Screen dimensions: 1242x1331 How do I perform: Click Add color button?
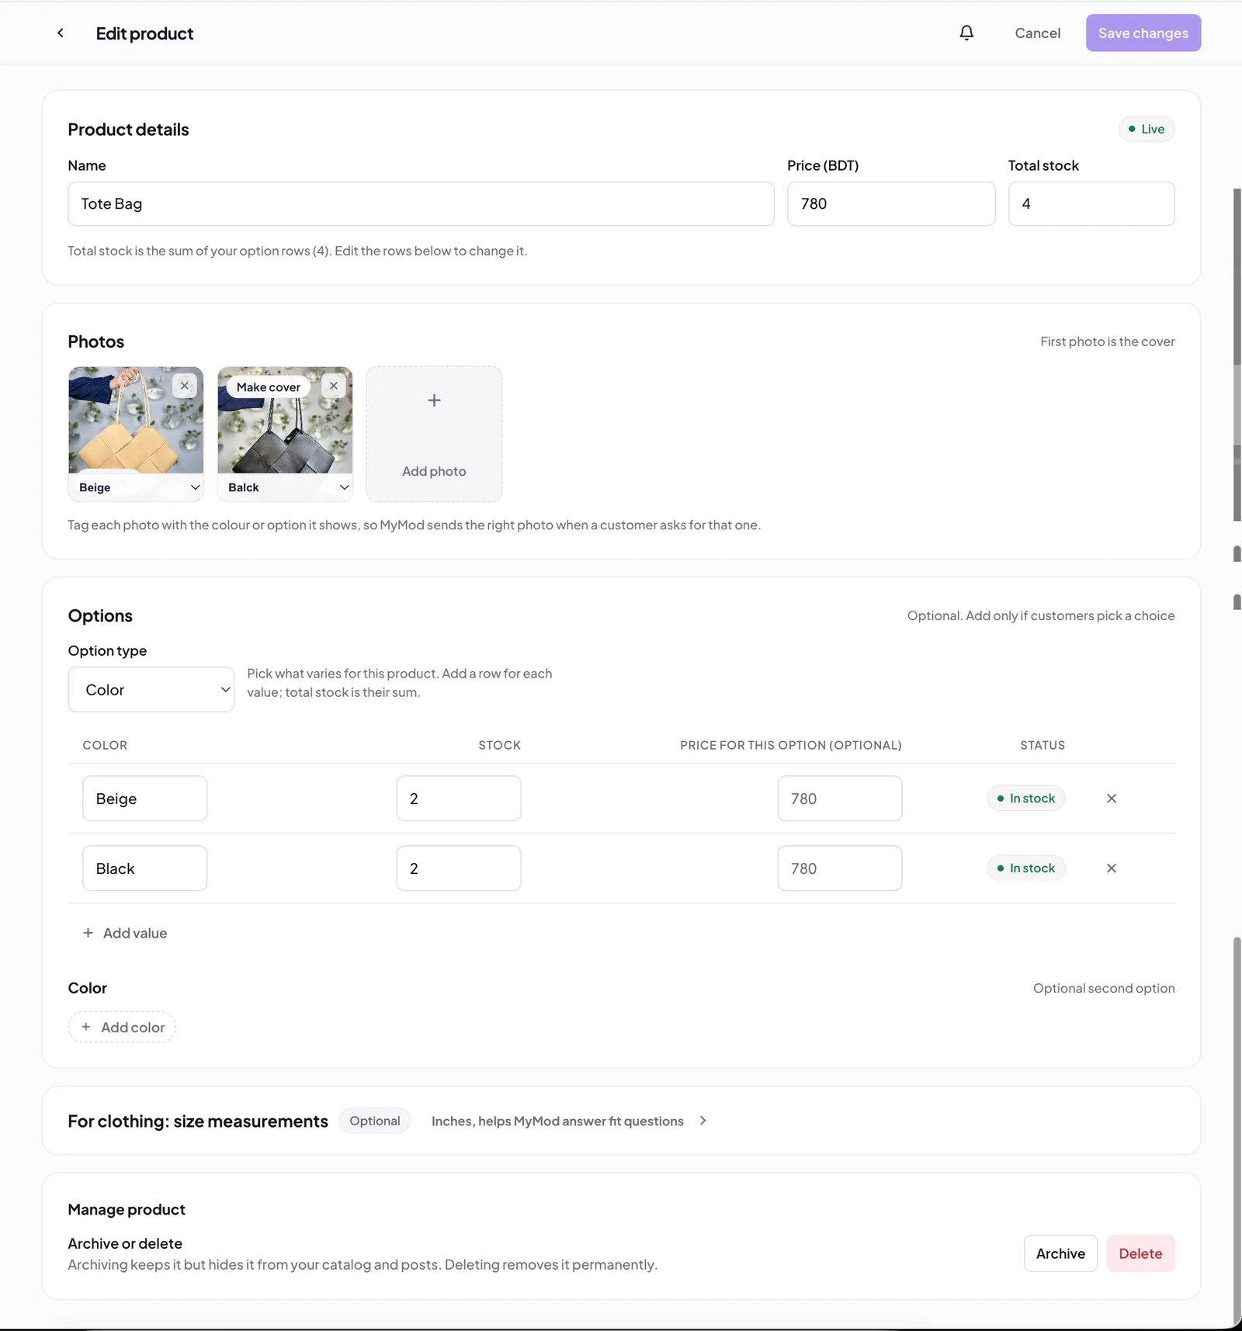[122, 1027]
